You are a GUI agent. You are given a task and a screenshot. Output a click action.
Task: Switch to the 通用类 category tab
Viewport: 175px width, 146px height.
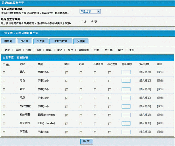8,41
